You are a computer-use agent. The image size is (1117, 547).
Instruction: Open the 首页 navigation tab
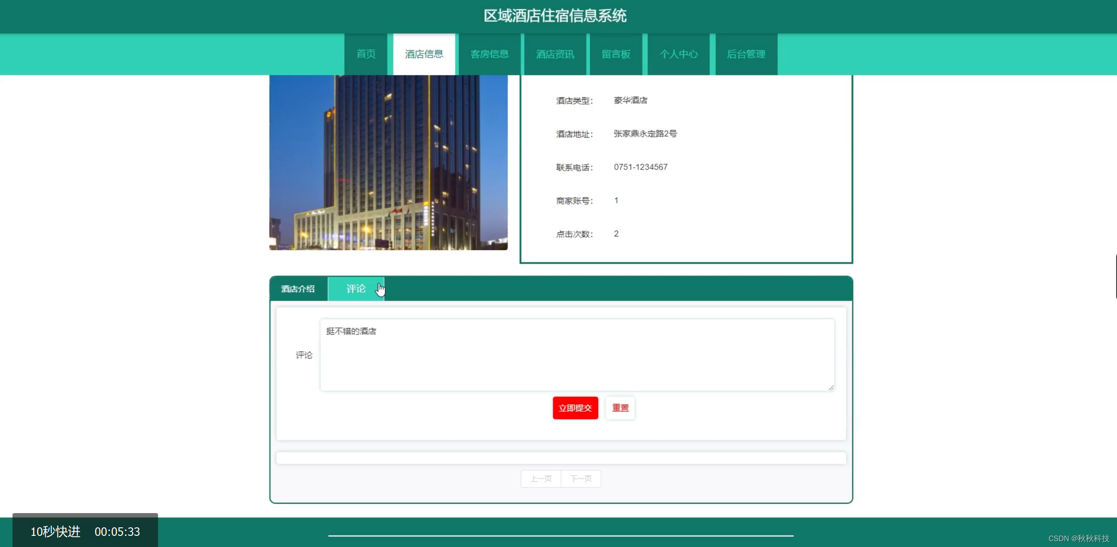pos(366,54)
